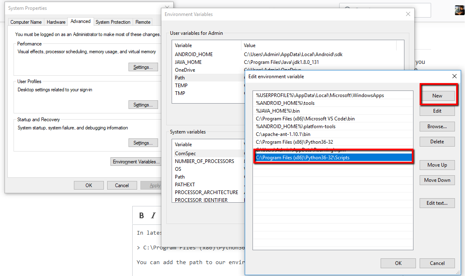Select the %ANDROID_HOME%\platform-tools entry

333,127
